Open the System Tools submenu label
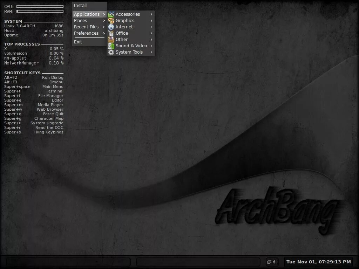This screenshot has width=359, height=269. (x=129, y=52)
